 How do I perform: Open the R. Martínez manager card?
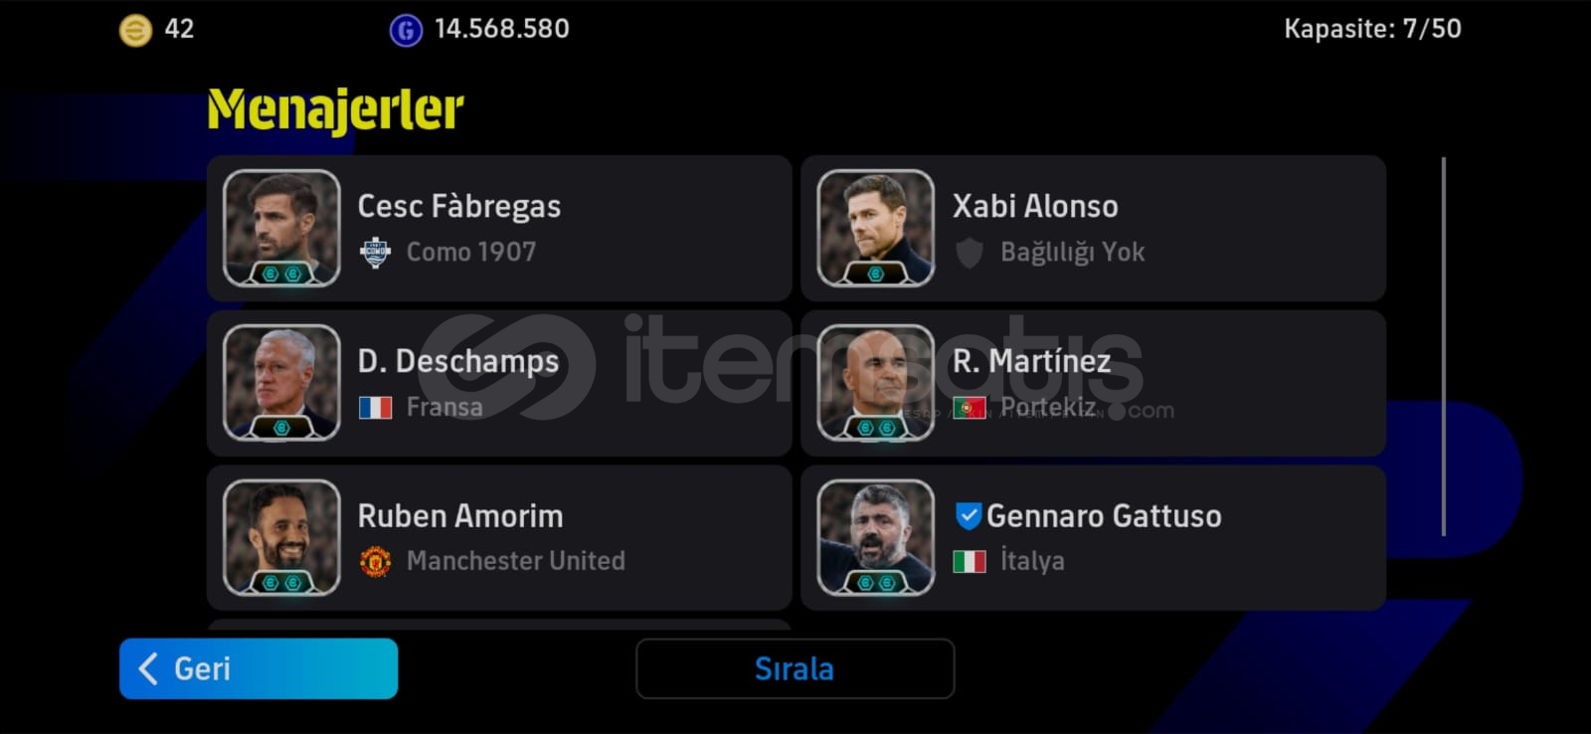[x=1093, y=383]
